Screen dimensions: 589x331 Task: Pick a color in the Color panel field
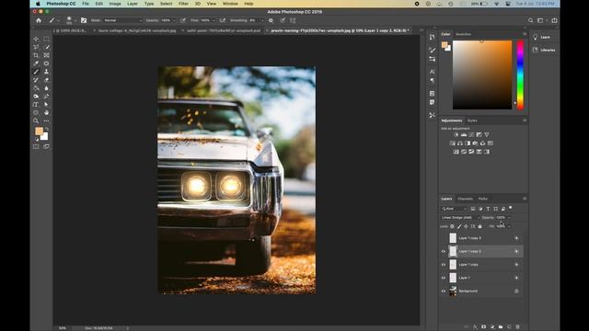point(482,75)
